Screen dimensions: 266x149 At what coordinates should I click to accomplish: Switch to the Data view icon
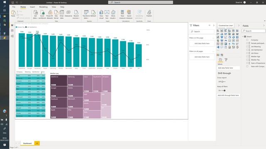[x=12, y=31]
